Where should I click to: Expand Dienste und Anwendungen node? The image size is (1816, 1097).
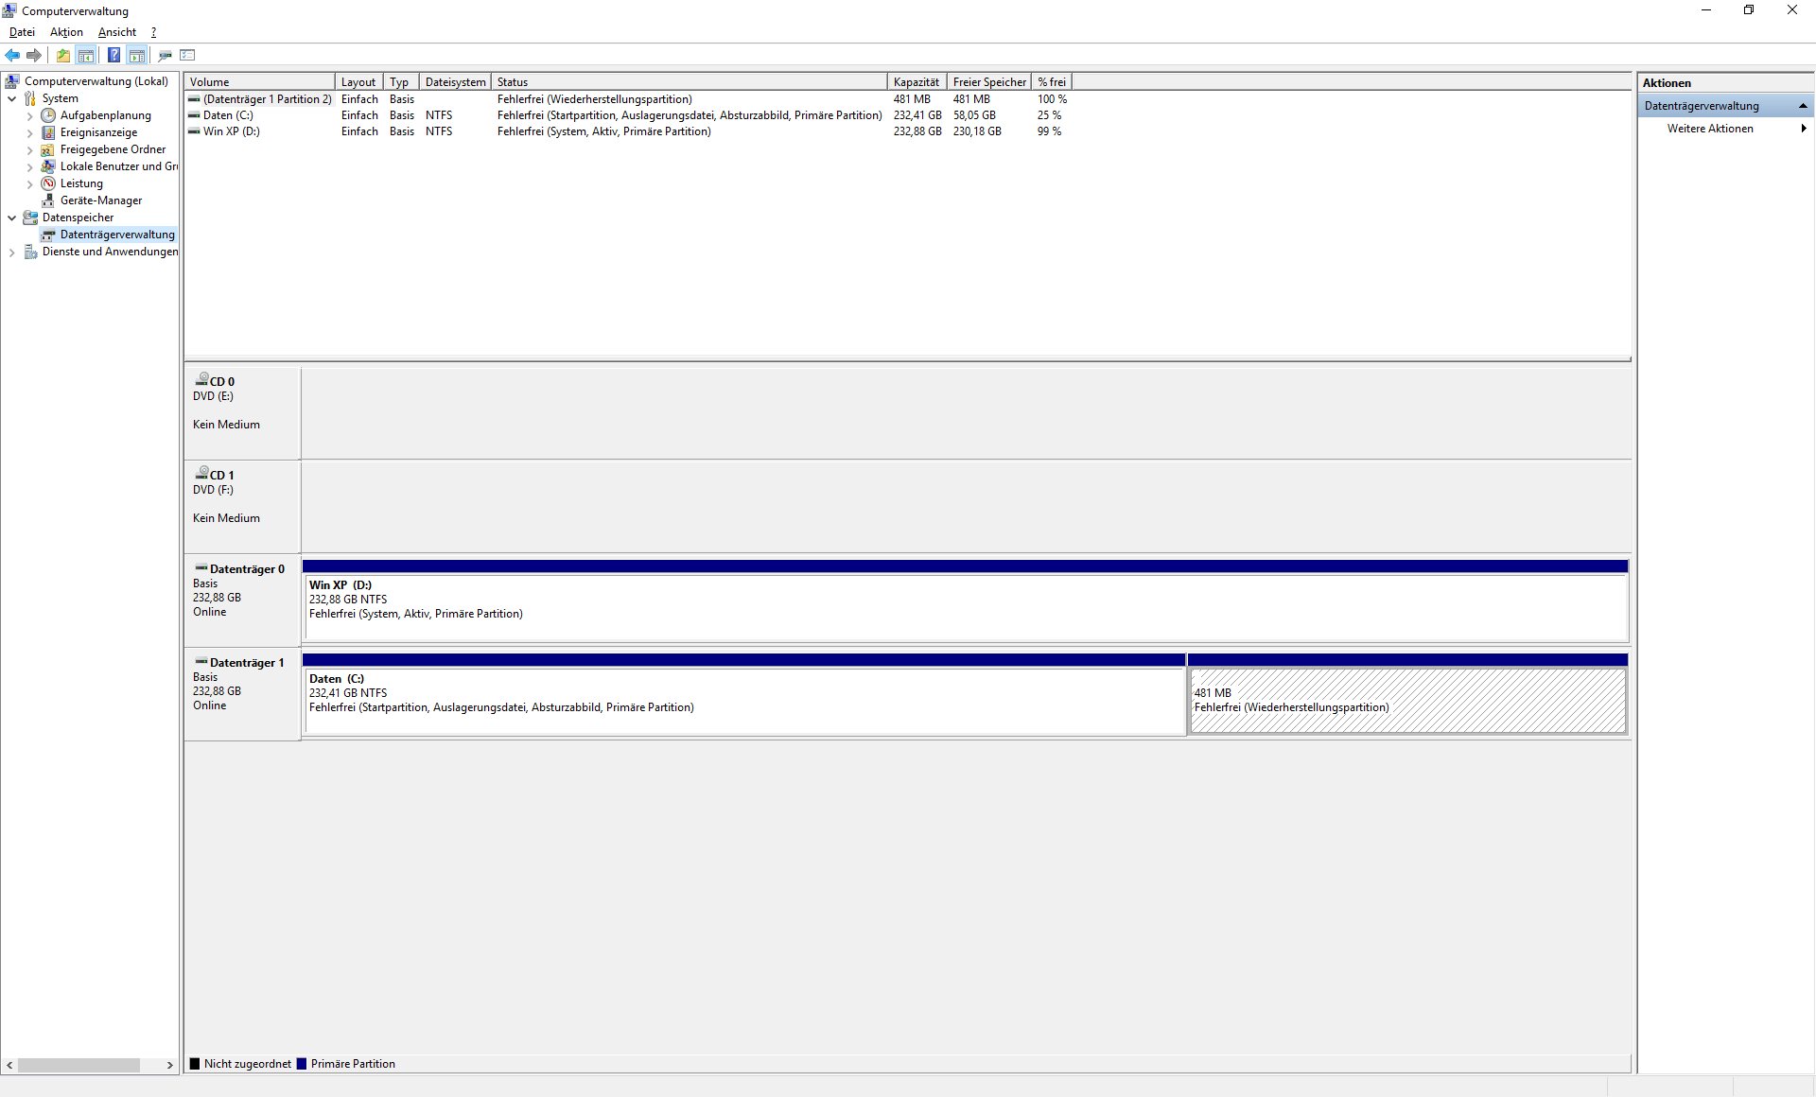(11, 252)
